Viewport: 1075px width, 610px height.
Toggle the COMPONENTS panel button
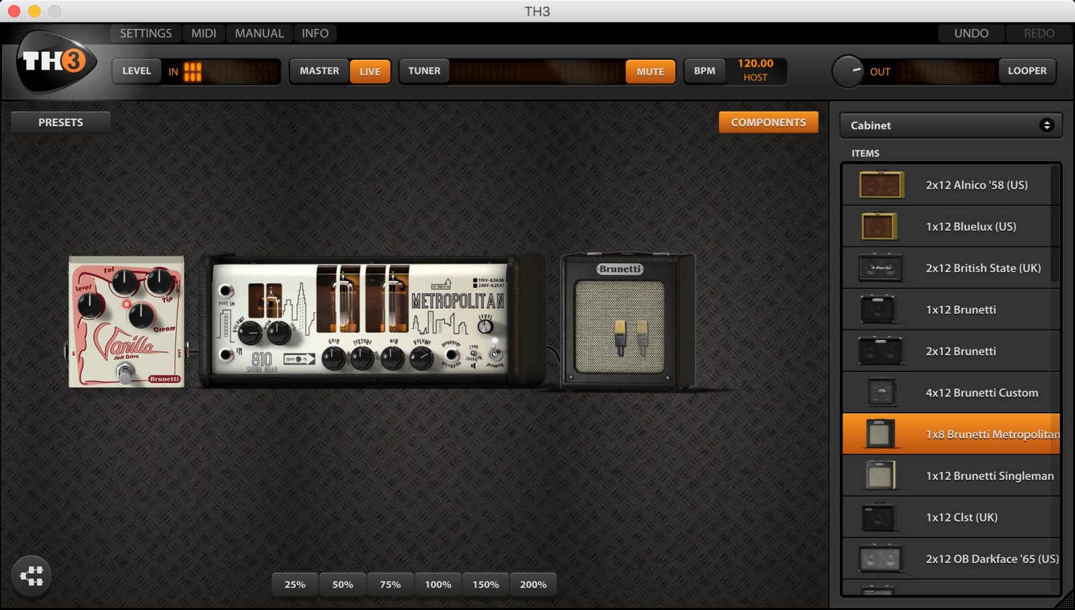[x=769, y=122]
